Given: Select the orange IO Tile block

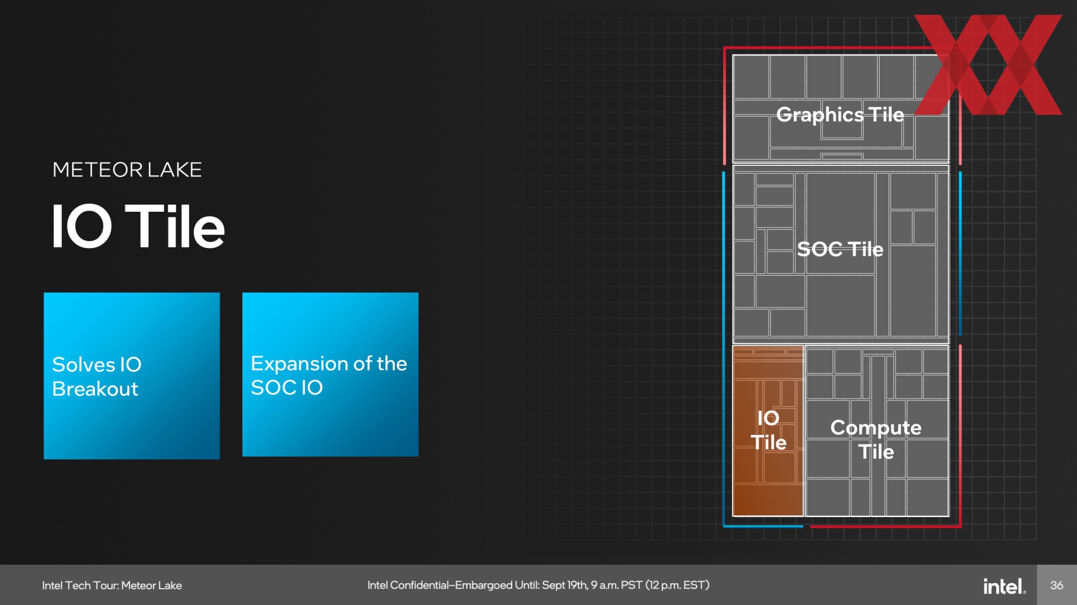Looking at the screenshot, I should point(768,431).
